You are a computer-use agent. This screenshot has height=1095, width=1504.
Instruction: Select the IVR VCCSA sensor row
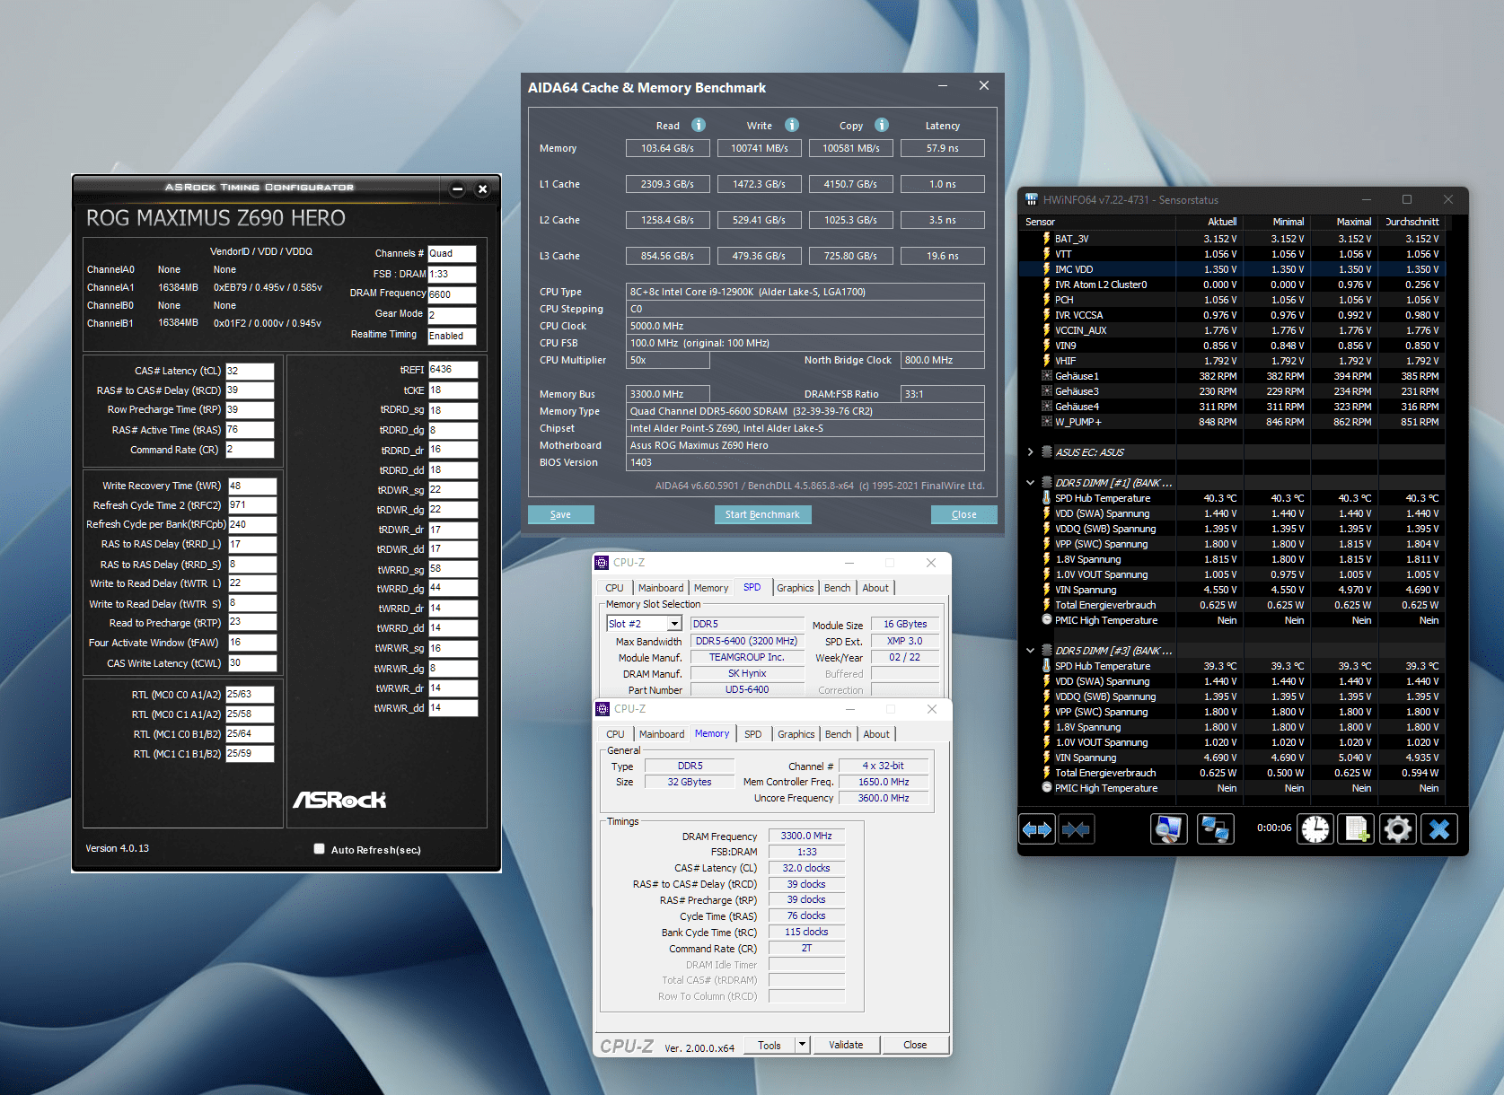tap(1232, 315)
